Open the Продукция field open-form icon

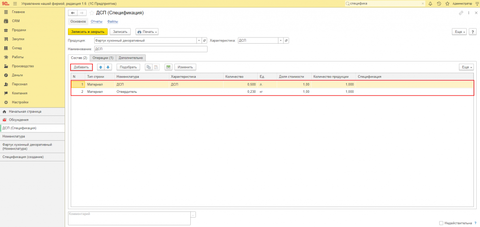205,40
